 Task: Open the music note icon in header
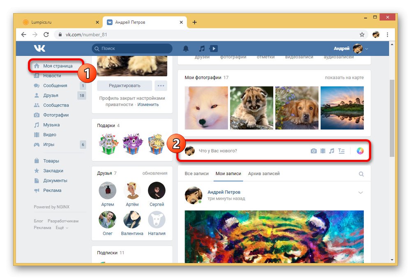[x=202, y=48]
